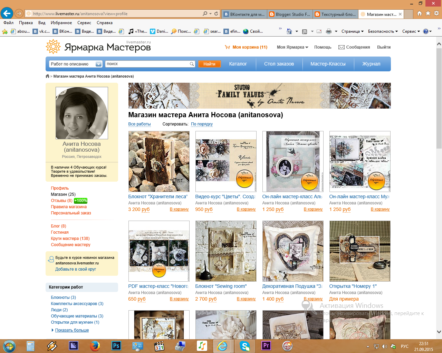This screenshot has width=442, height=353.
Task: Open 'Стол заказов' navigation link
Action: [x=279, y=64]
